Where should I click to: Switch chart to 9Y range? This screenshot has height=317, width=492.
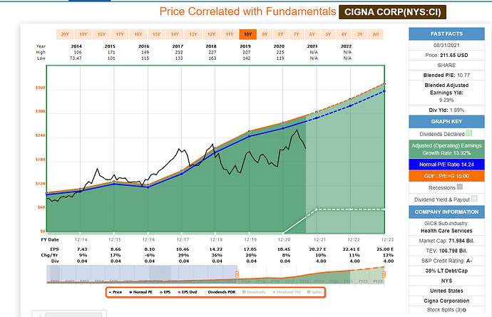pyautogui.click(x=265, y=34)
